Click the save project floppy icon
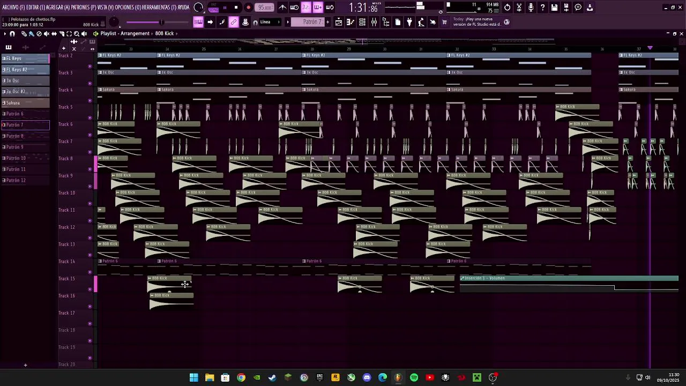 [x=555, y=8]
